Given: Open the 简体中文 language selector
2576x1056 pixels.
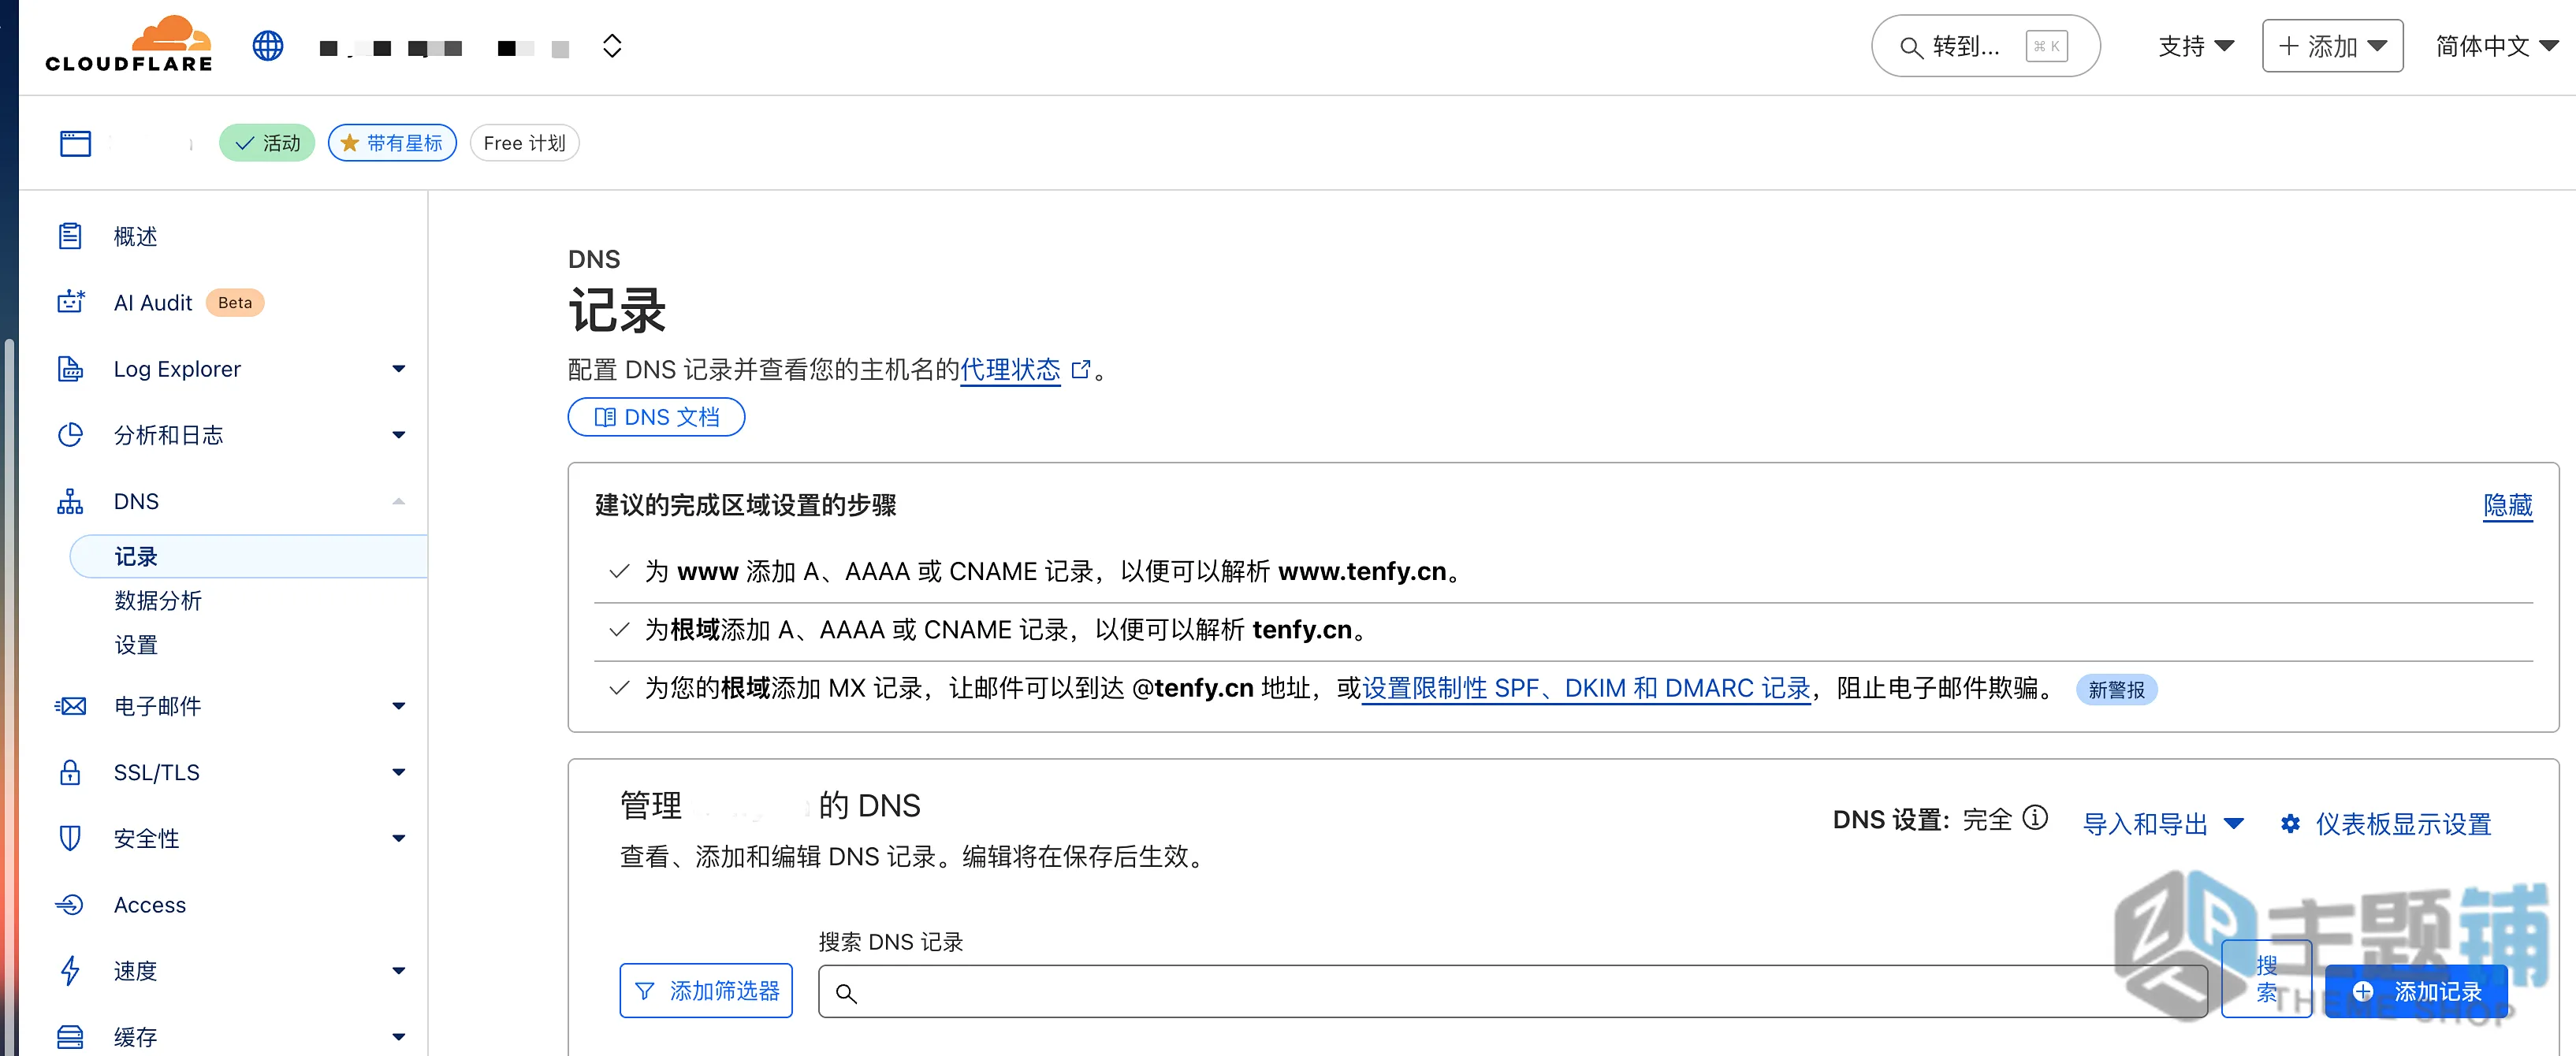Looking at the screenshot, I should (x=2496, y=46).
